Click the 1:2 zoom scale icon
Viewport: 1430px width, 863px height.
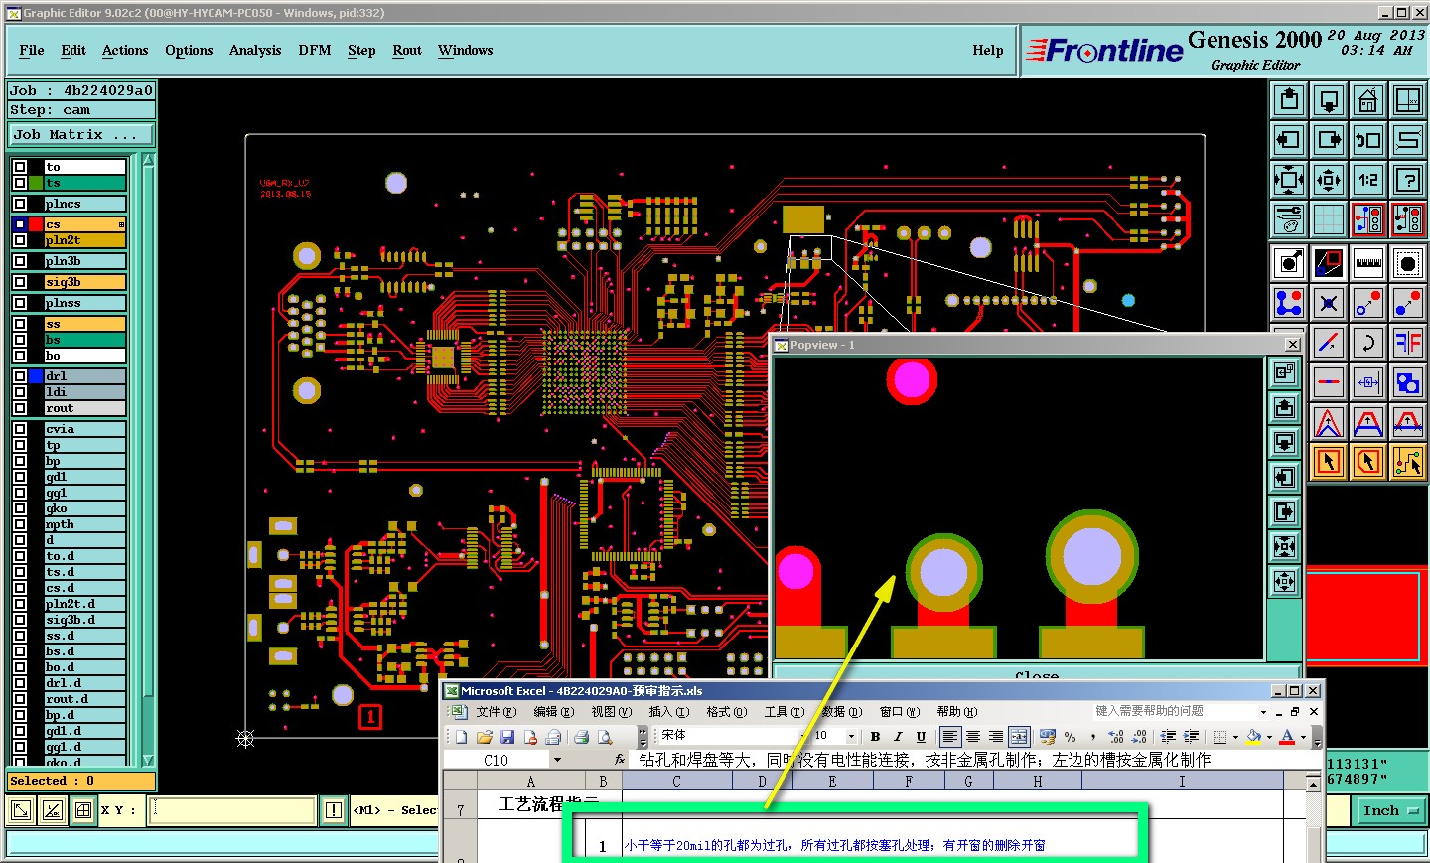1368,180
